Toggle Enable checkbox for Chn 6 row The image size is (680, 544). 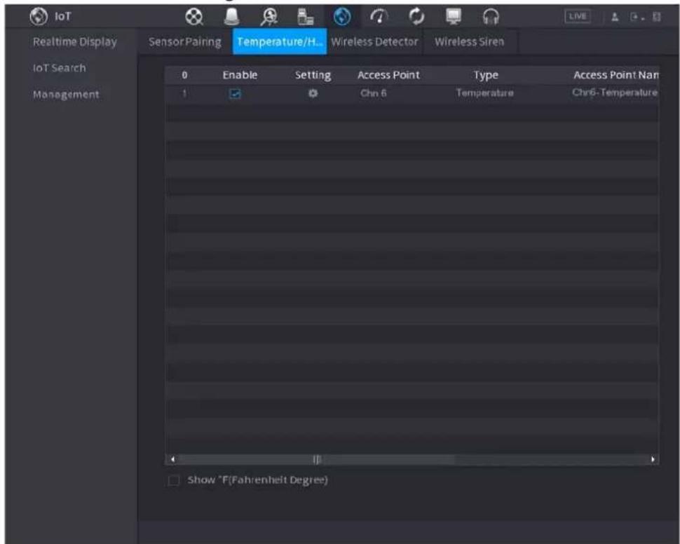point(235,94)
